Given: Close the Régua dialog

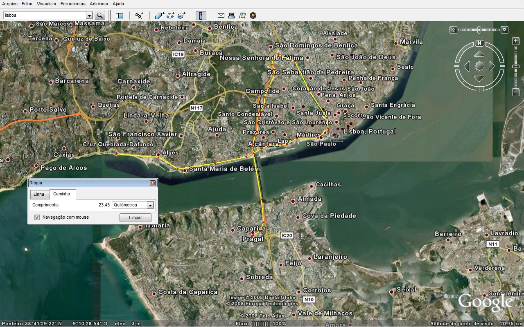Looking at the screenshot, I should coord(153,183).
